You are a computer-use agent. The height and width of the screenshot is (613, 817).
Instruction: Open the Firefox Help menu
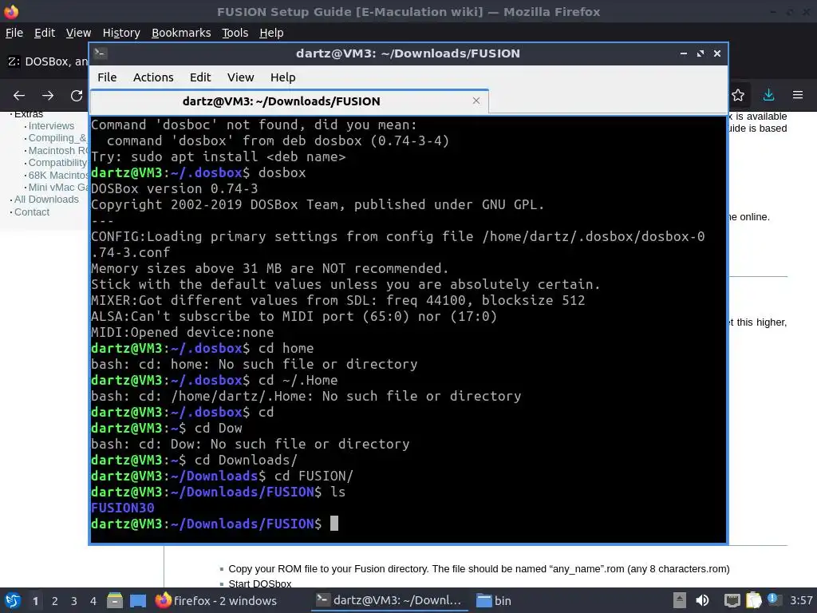(271, 33)
